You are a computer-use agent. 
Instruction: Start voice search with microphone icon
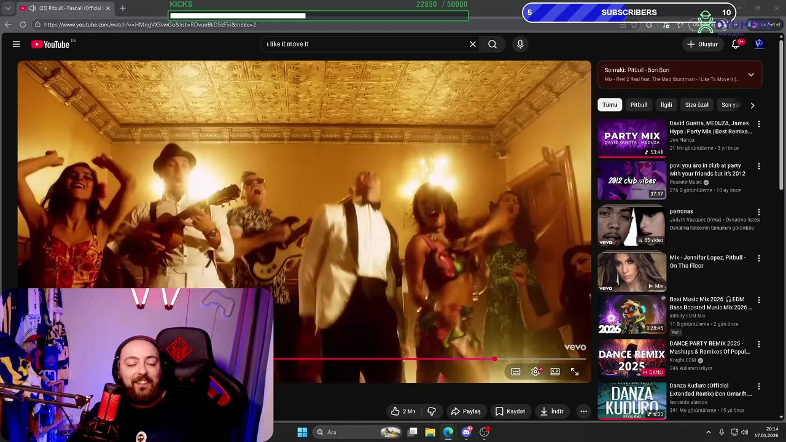pyautogui.click(x=520, y=44)
